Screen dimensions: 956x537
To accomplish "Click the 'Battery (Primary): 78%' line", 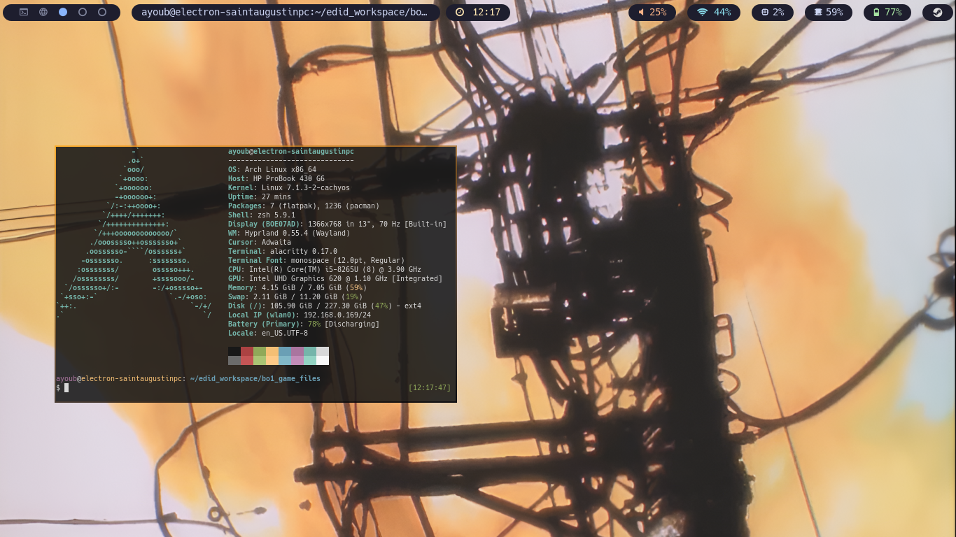I will click(304, 324).
